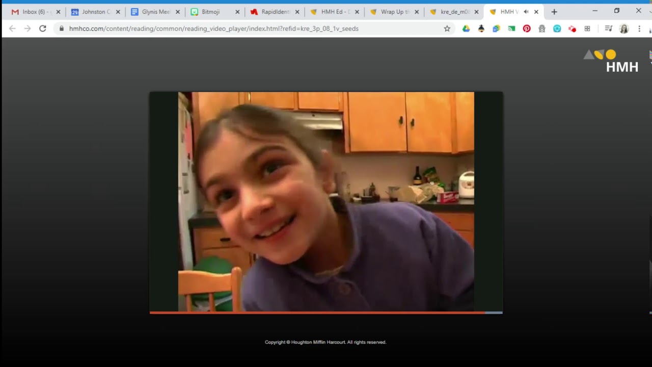Minimize the Chrome window
Viewport: 652px width, 367px height.
point(594,11)
